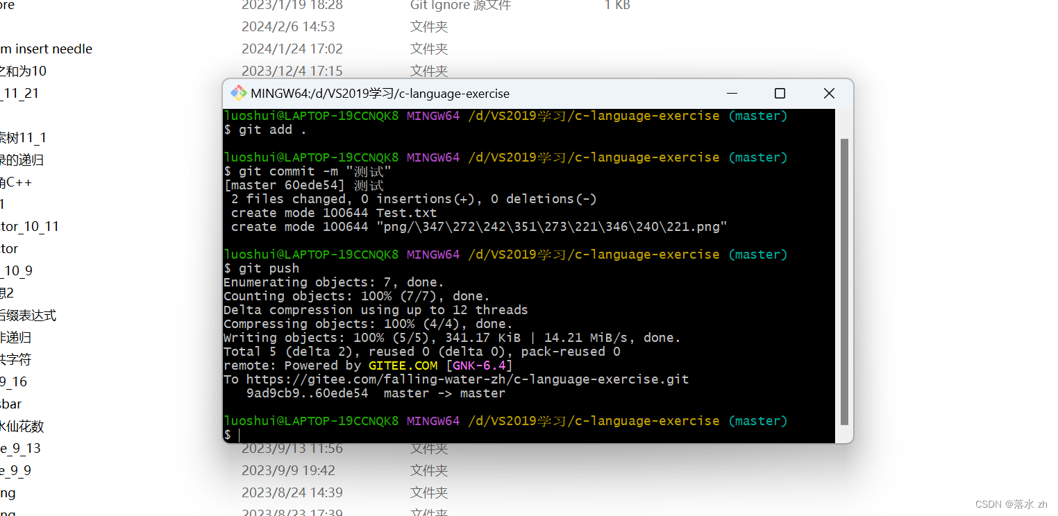Click the git commit -m "测试" command line
Screen dimensions: 1058x516
point(308,171)
